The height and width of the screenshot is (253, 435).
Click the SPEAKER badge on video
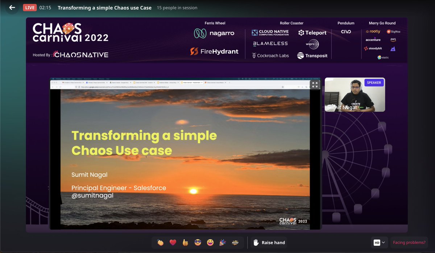click(374, 82)
